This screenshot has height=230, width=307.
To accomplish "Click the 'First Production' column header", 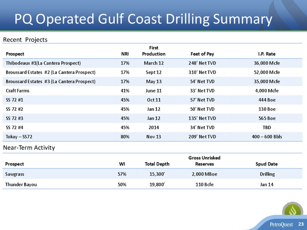I will (154, 51).
